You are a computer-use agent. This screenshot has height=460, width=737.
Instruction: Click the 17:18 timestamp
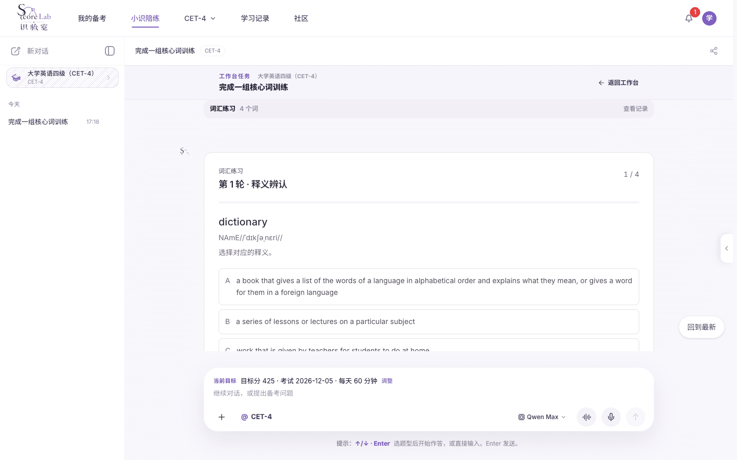point(93,122)
